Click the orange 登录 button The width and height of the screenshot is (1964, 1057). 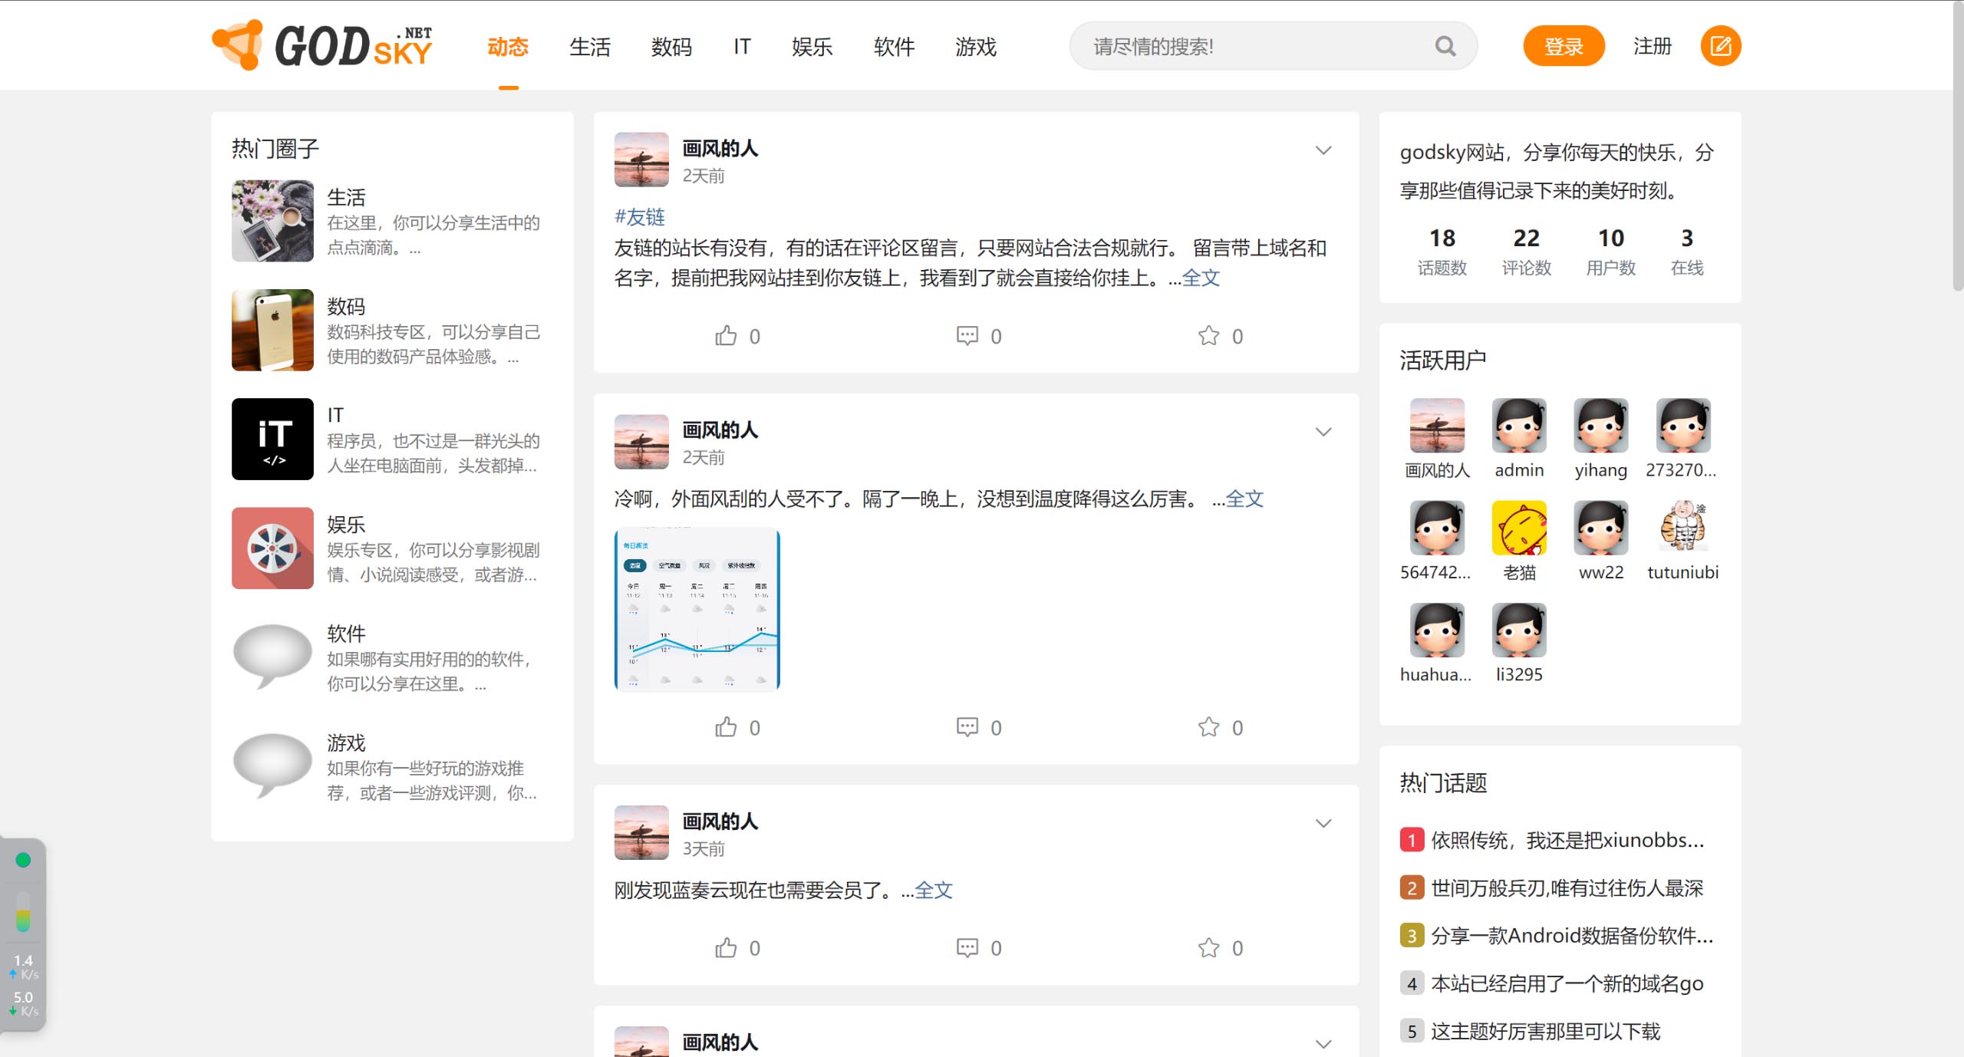(1564, 46)
